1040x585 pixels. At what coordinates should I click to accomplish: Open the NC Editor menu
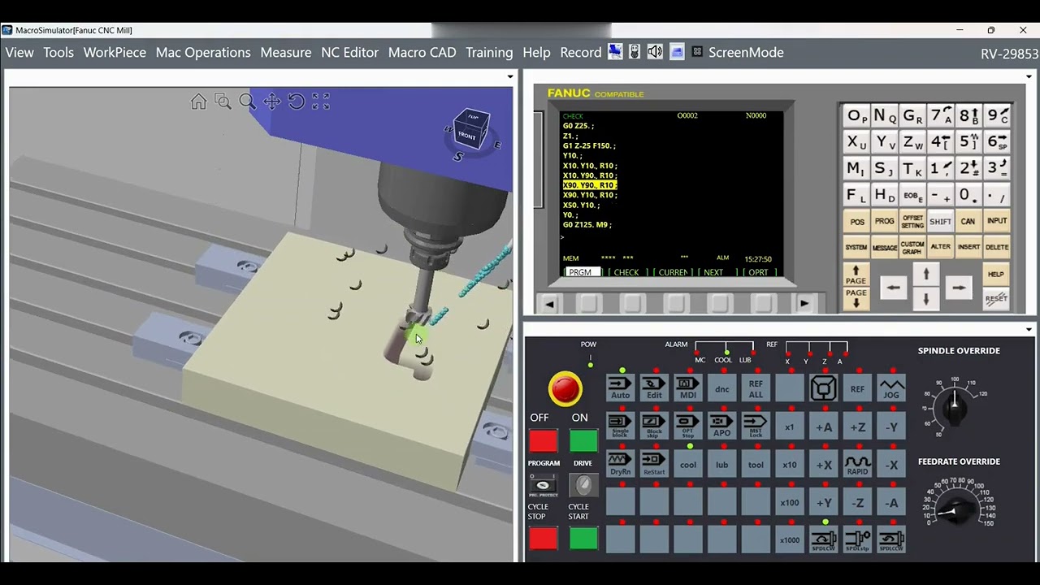tap(349, 52)
